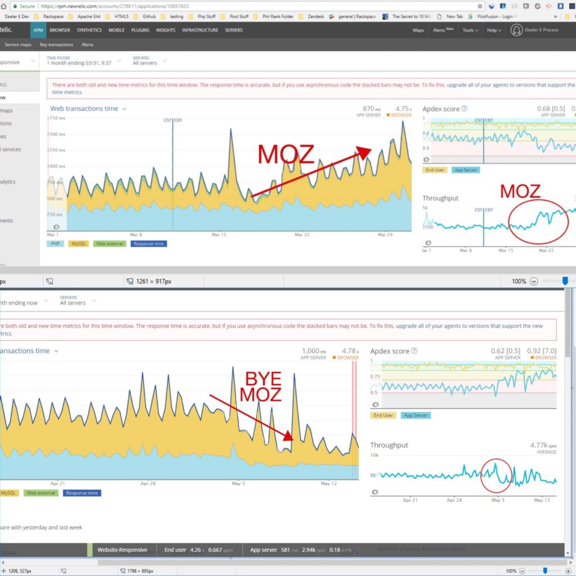Open the 'ending now' time picker dropdown

coord(24,303)
